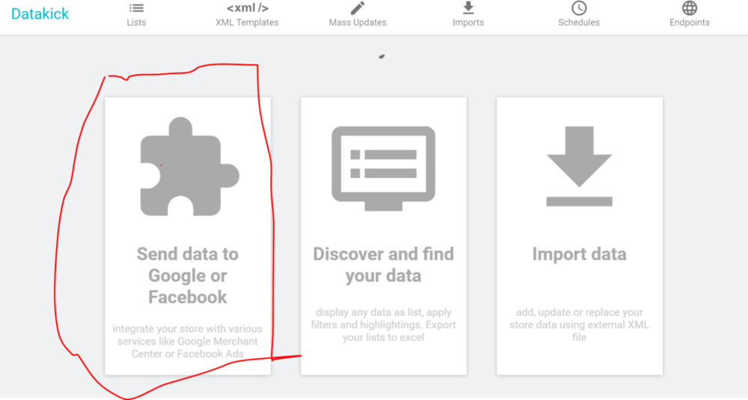Select the monitor list icon
Image resolution: width=748 pixels, height=400 pixels.
384,164
